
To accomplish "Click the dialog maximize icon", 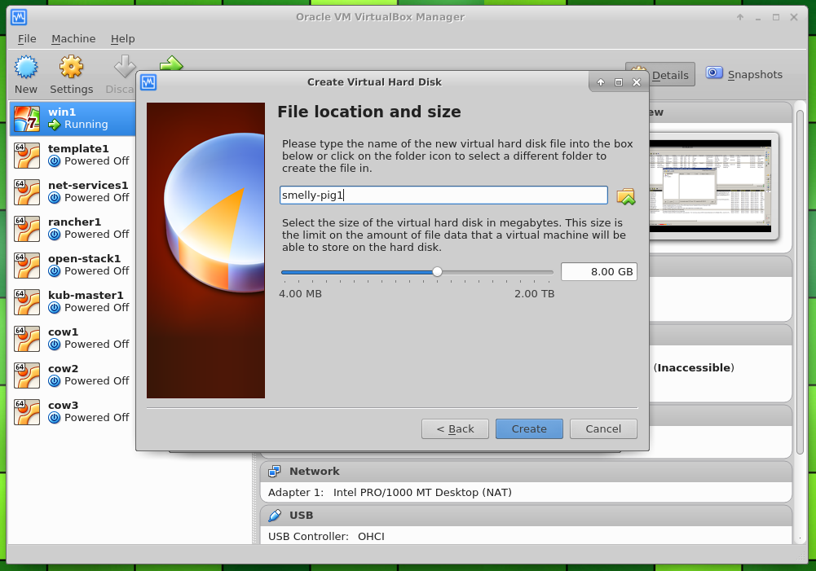I will 618,82.
